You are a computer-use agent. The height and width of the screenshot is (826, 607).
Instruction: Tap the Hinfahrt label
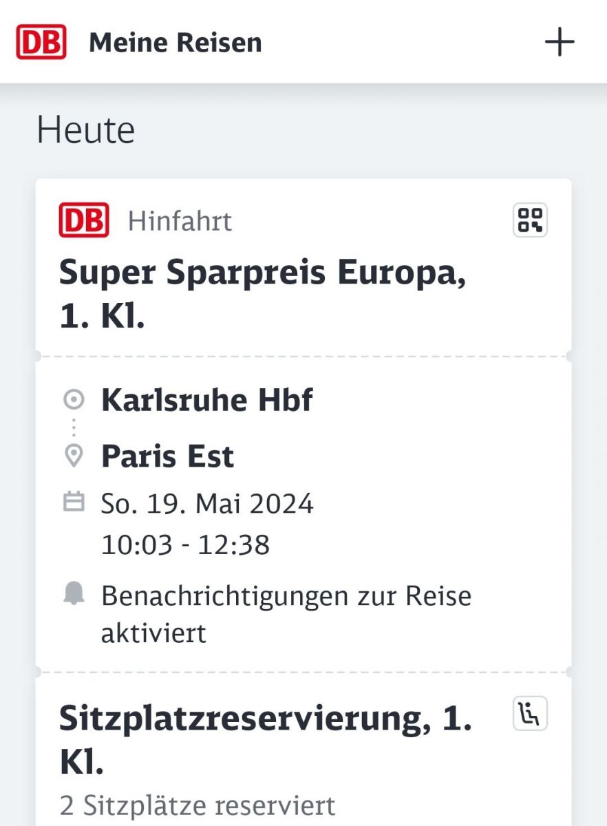tap(180, 221)
